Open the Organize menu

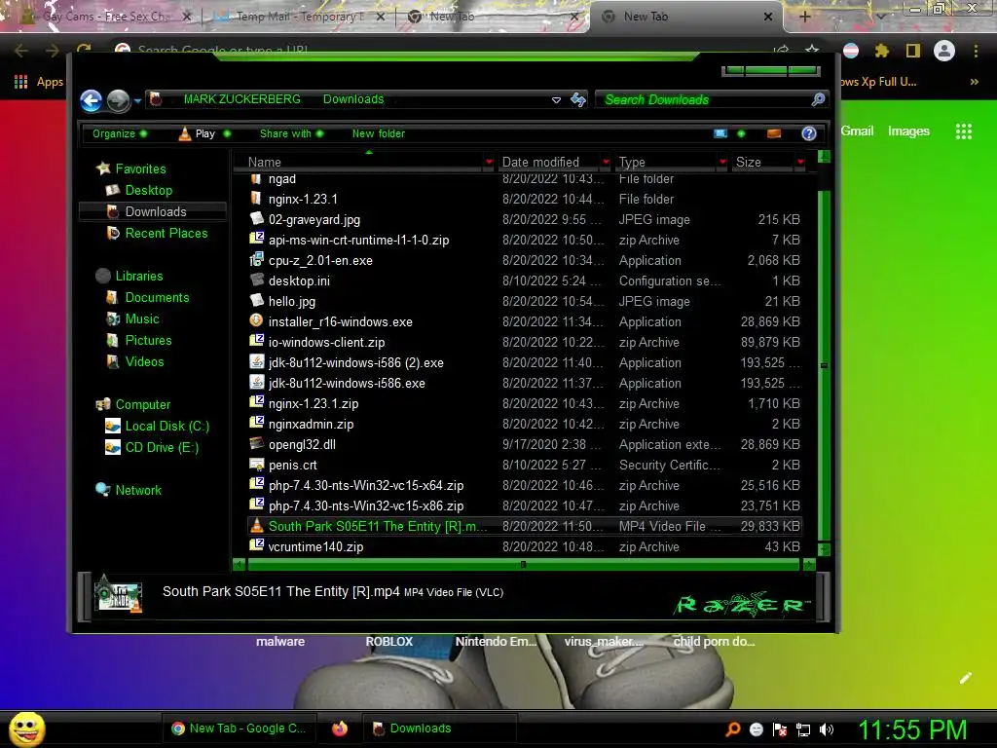click(120, 133)
